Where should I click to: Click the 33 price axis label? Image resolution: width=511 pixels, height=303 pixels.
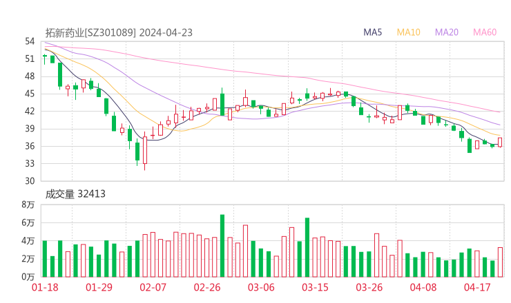pos(30,163)
